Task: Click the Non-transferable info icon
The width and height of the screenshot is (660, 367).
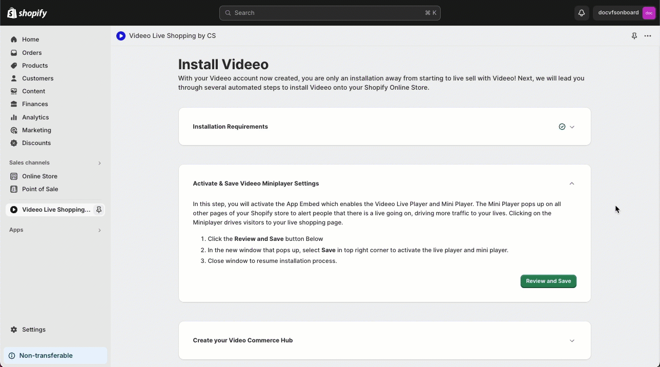Action: 12,356
